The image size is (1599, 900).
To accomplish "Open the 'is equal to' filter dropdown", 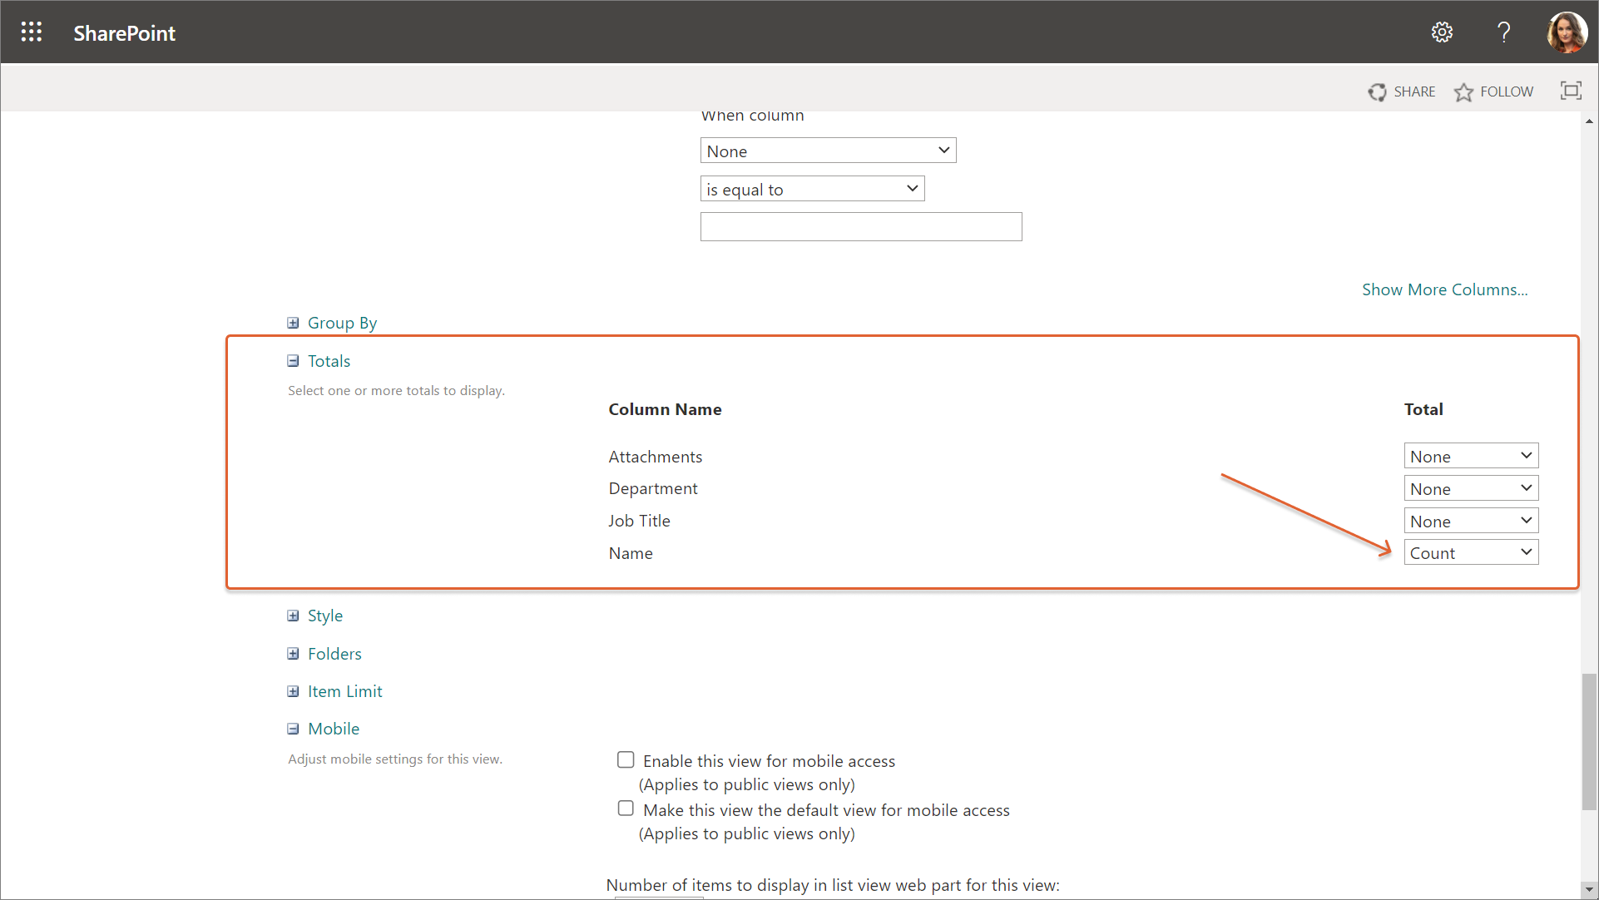I will 811,190.
